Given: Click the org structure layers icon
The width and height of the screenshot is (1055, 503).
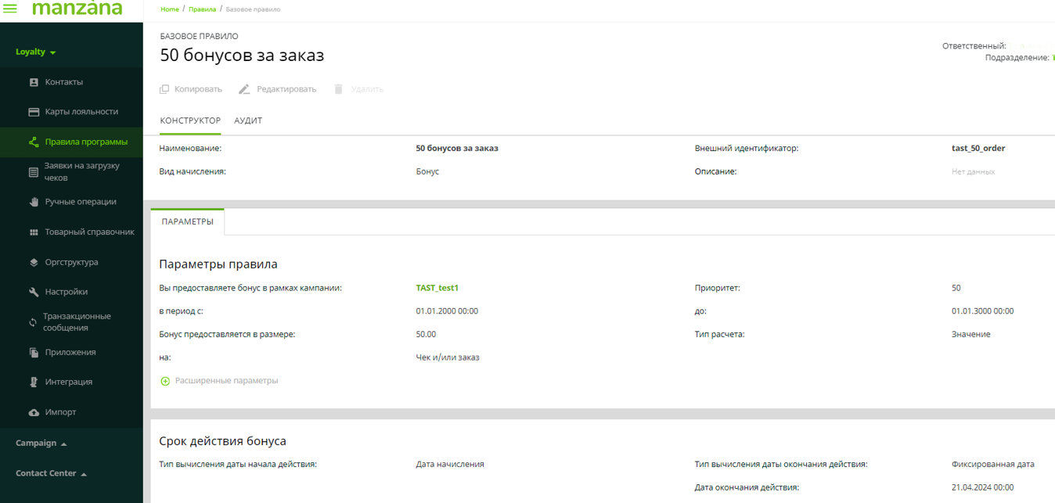Looking at the screenshot, I should 34,263.
